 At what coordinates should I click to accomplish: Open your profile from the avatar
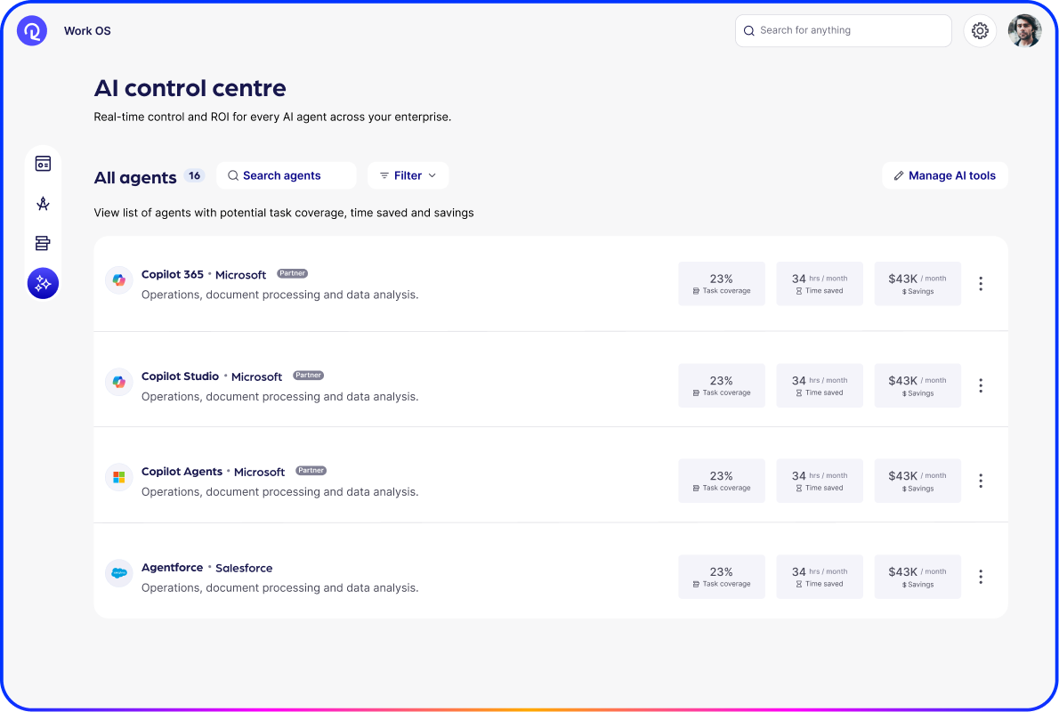point(1024,30)
